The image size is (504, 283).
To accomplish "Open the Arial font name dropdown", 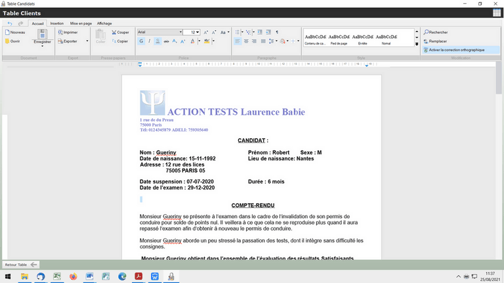I will (180, 32).
